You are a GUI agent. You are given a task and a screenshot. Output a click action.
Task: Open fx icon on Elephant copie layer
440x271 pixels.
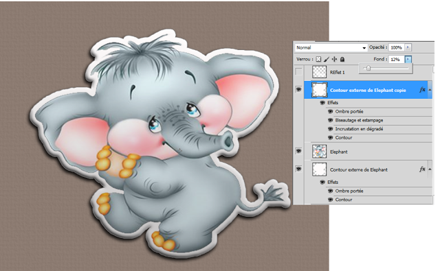click(422, 90)
